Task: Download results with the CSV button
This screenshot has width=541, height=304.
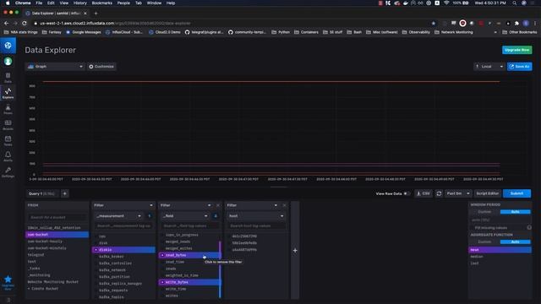Action: click(x=424, y=193)
